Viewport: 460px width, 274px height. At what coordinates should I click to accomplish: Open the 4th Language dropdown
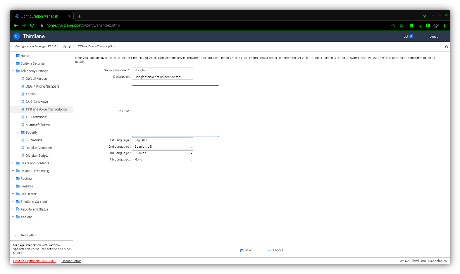[163, 160]
